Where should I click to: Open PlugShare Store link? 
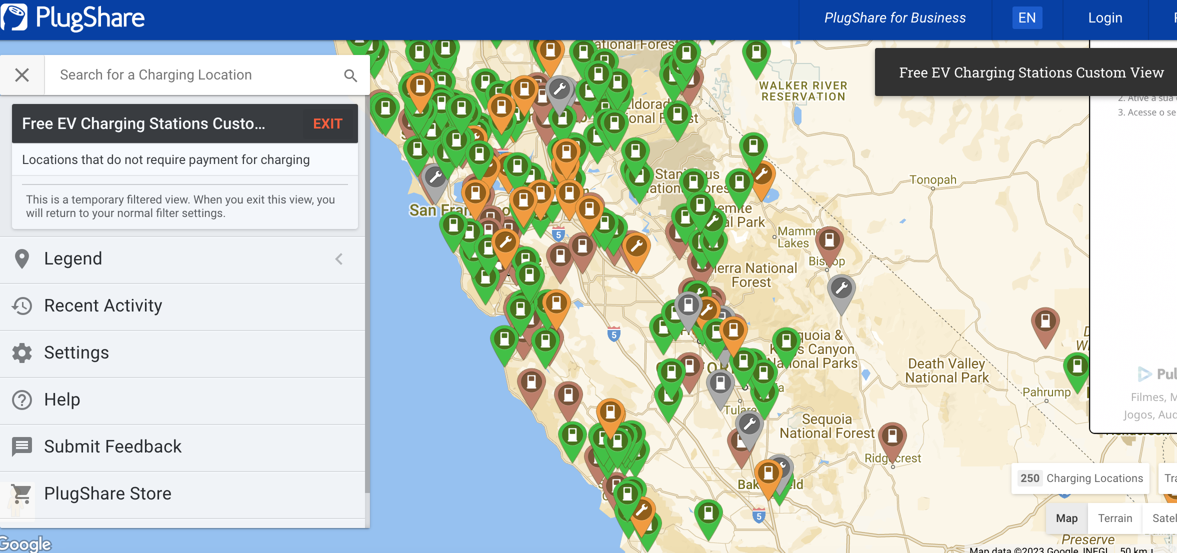coord(182,494)
